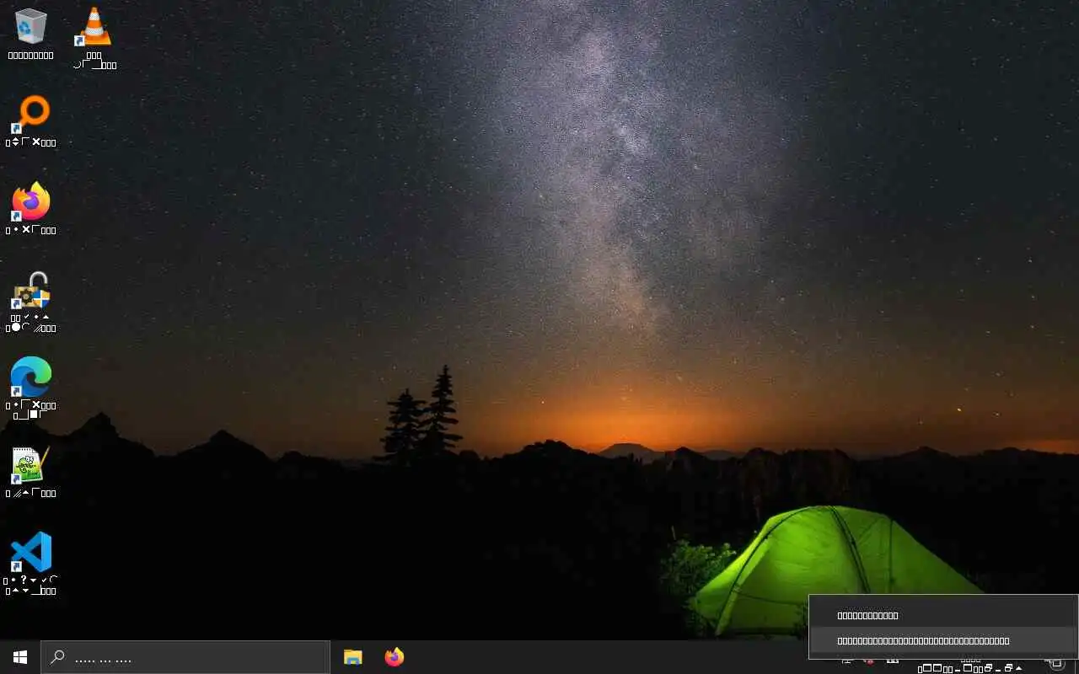Launch Firefox from the taskbar
Screen dimensions: 1079x674
[x=394, y=657]
